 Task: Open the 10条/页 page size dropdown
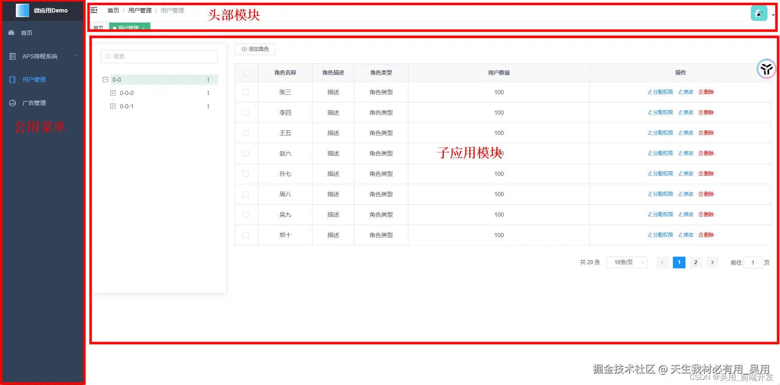[627, 262]
